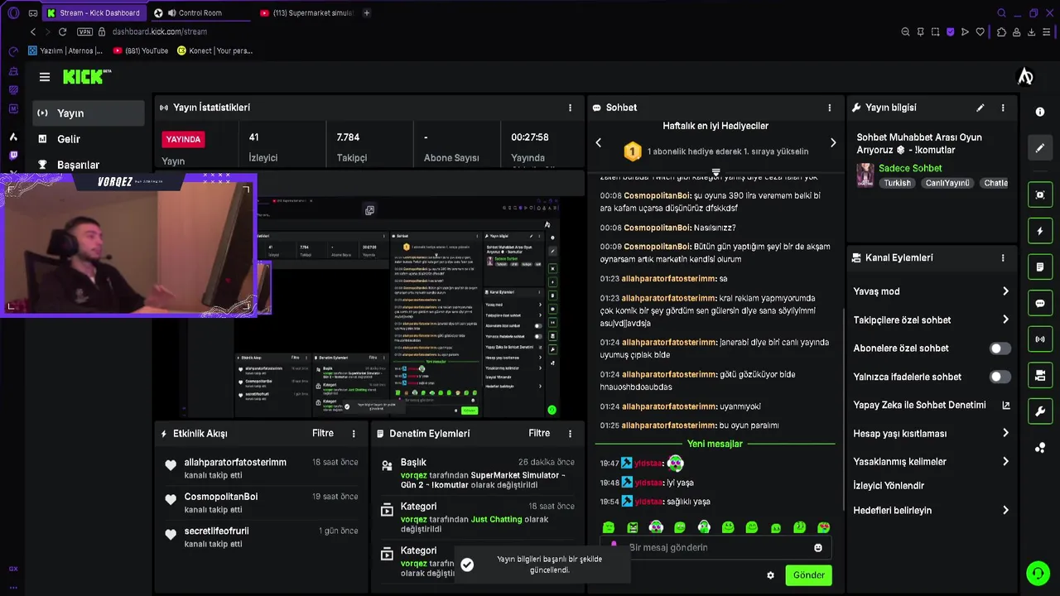Click İzleyici Yönlendir
1060x596 pixels.
pyautogui.click(x=889, y=486)
